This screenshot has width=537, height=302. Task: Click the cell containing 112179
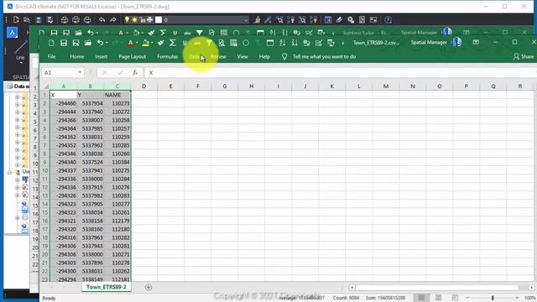(x=117, y=221)
